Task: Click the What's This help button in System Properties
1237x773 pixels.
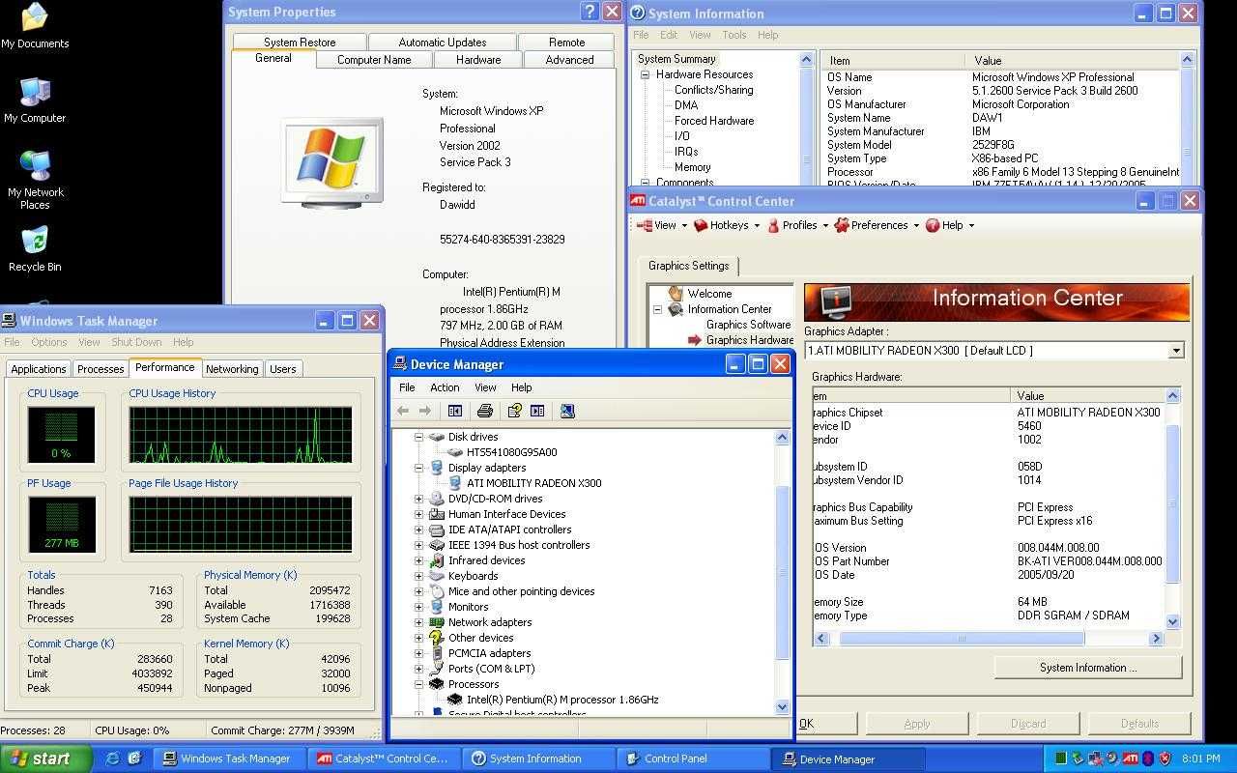Action: (590, 12)
